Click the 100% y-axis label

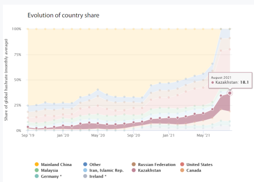point(17,29)
